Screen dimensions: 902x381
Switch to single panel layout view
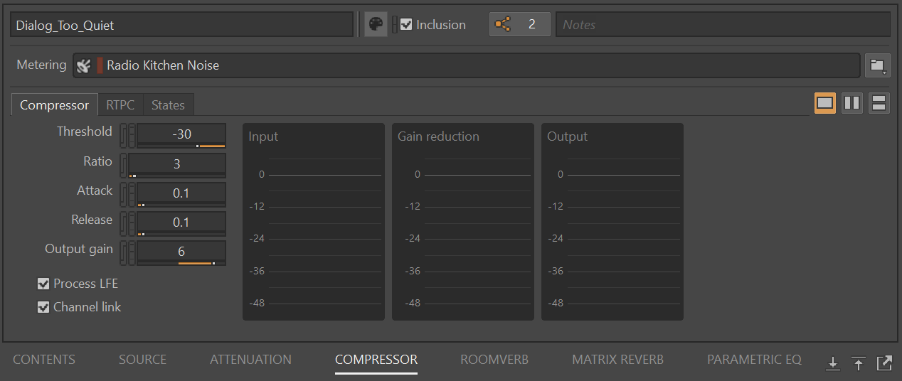click(824, 103)
